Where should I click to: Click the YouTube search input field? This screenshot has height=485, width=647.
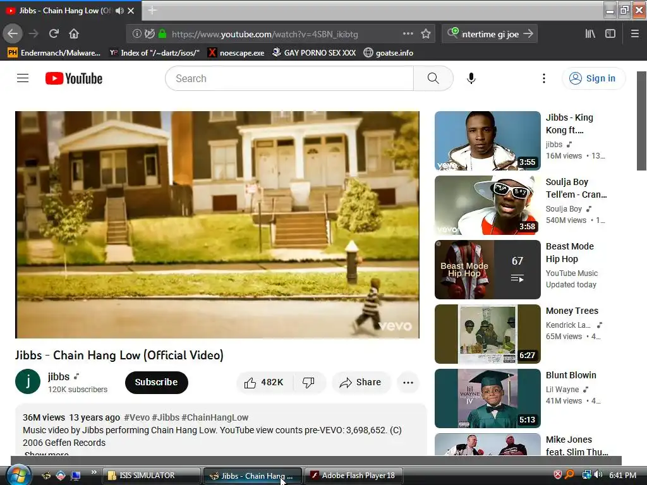289,78
